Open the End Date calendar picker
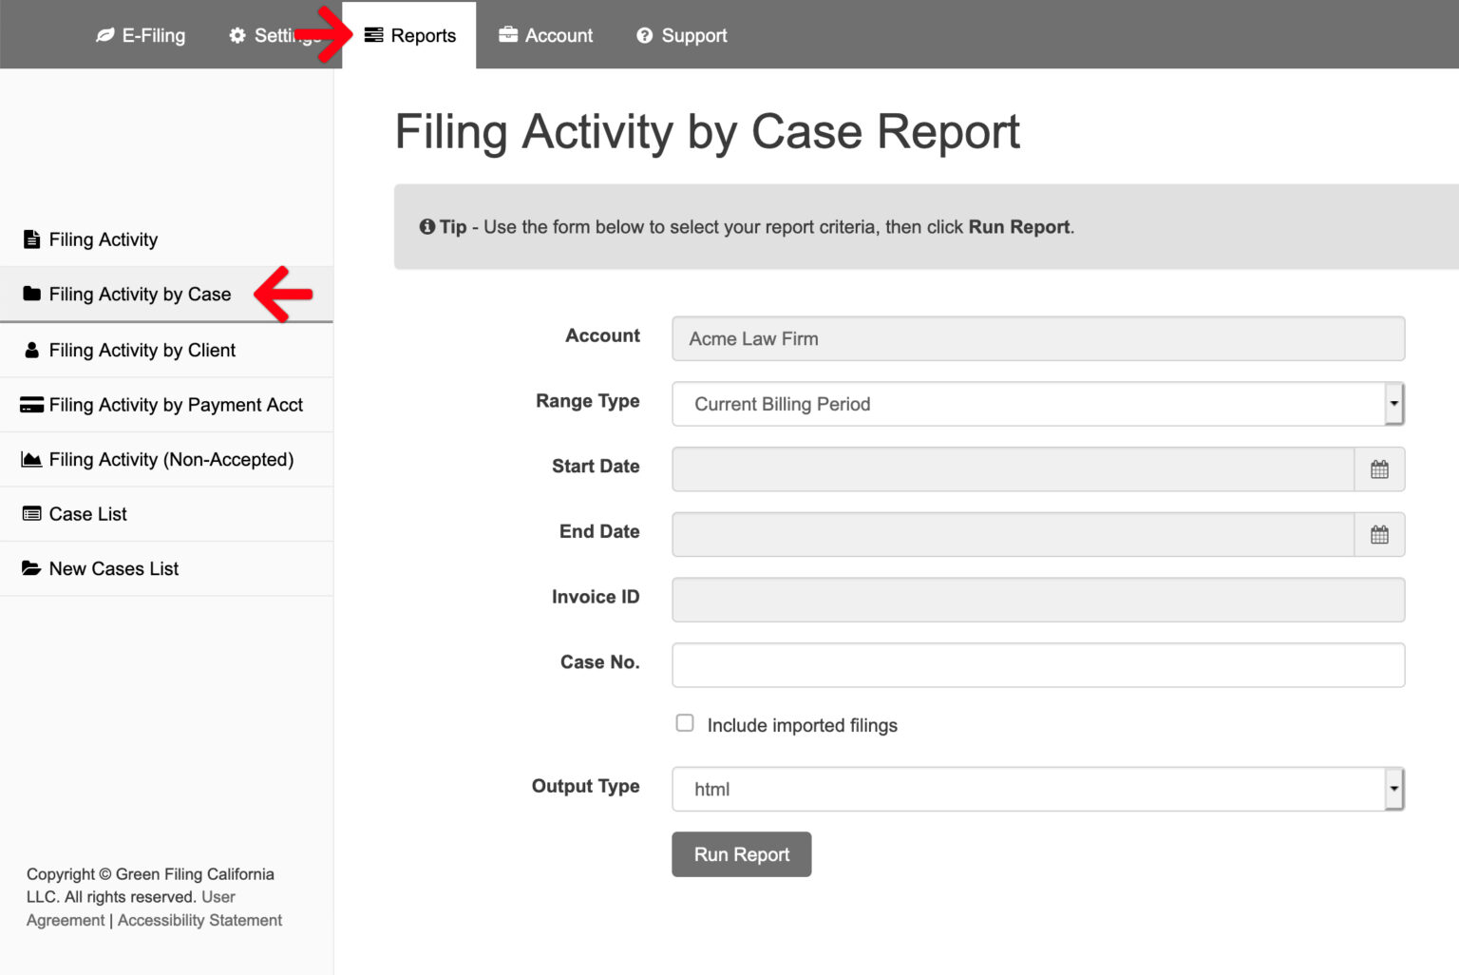The height and width of the screenshot is (975, 1459). point(1379,534)
